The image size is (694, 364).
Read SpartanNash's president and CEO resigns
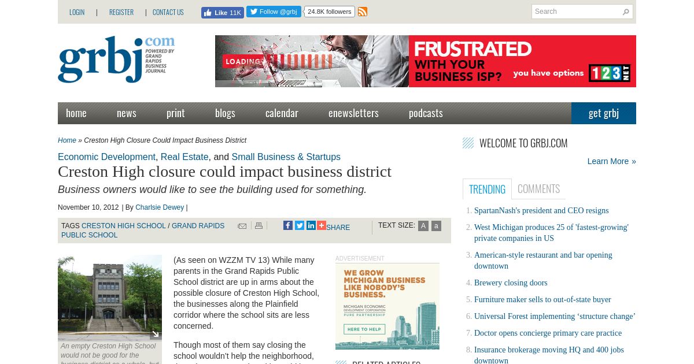[541, 211]
